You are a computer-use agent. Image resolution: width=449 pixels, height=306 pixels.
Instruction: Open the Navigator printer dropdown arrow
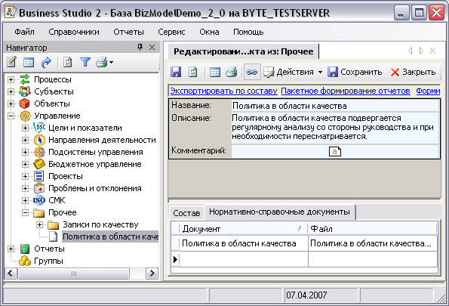point(111,62)
